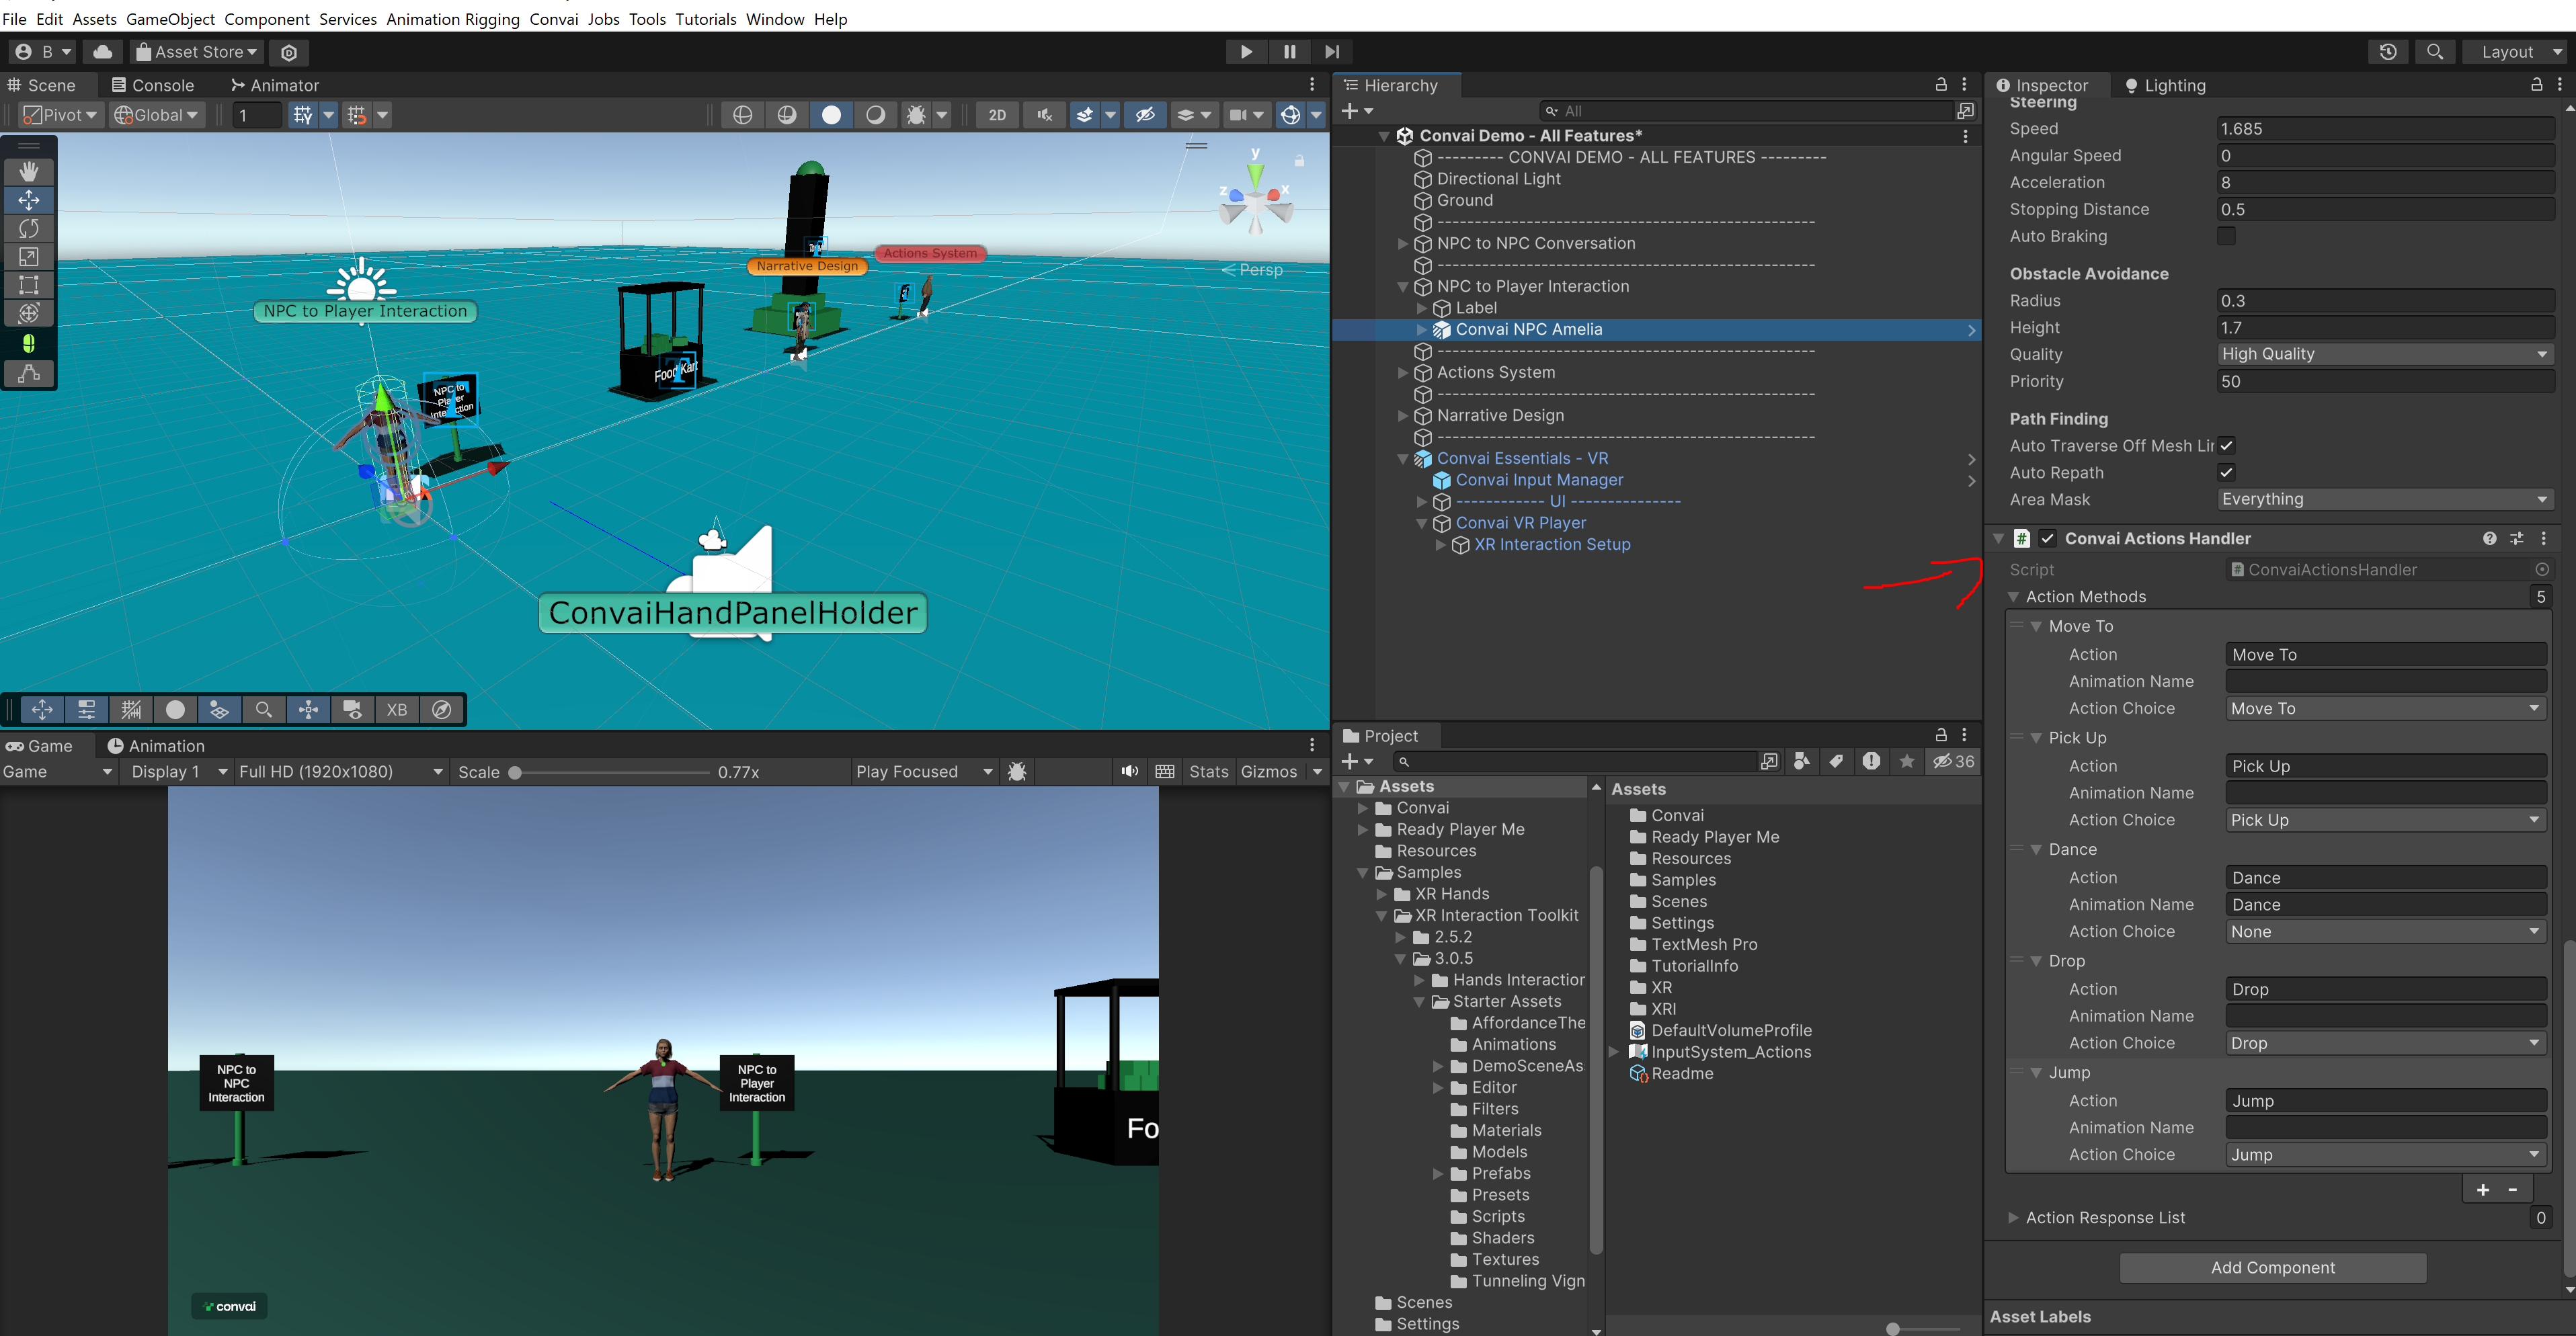Open the GameObject menu

170,19
